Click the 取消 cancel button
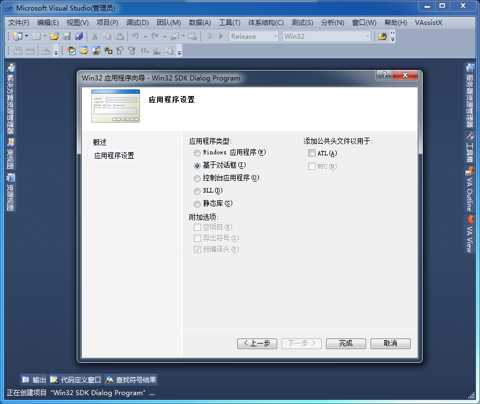480x404 pixels. pos(391,344)
